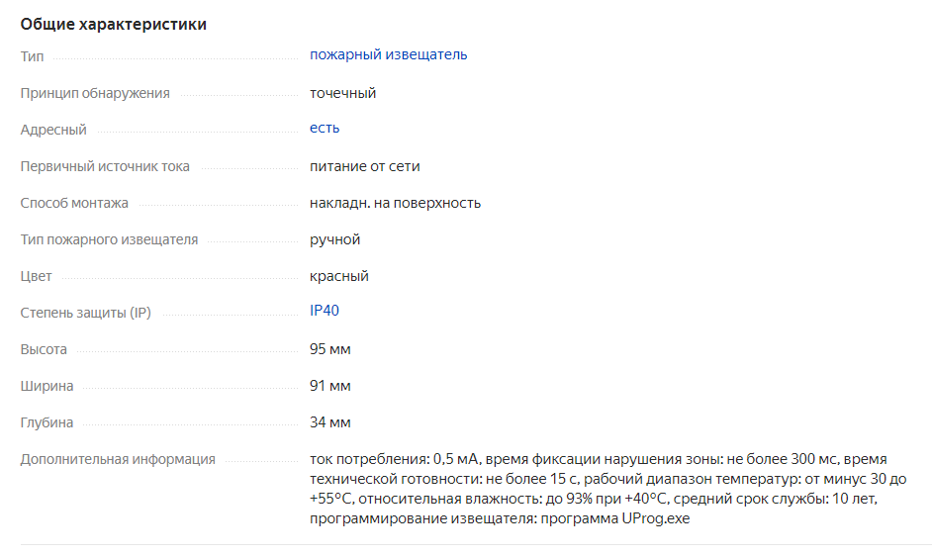932x557 pixels.
Task: Click the "Способ монтажа" label
Action: 74,204
